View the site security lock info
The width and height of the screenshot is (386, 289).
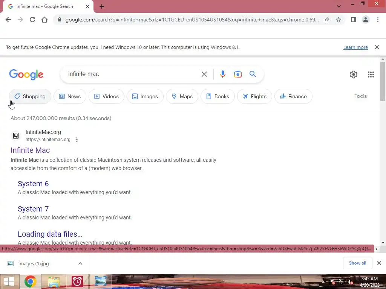pos(59,20)
